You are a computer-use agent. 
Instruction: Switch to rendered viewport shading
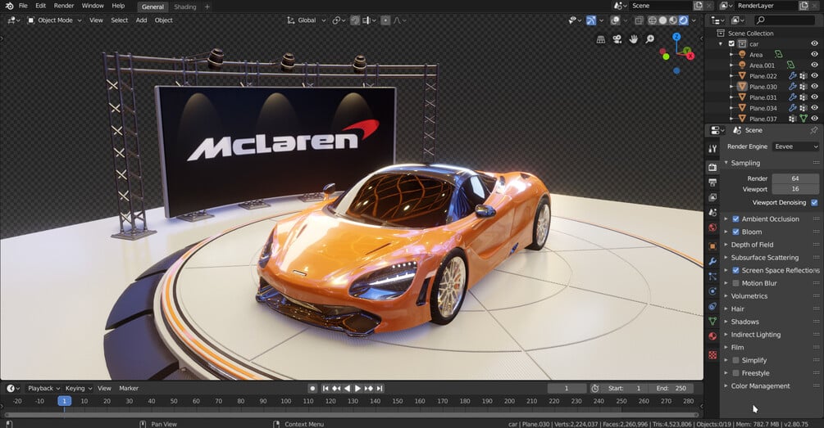[x=683, y=20]
